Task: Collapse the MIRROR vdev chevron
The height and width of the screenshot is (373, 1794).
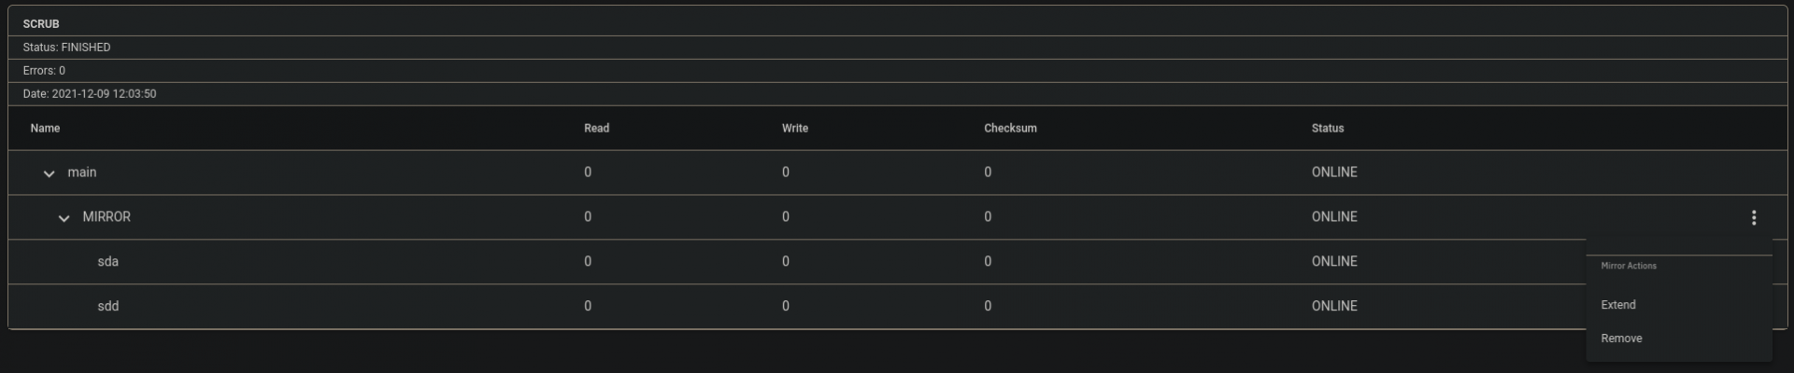Action: (64, 218)
